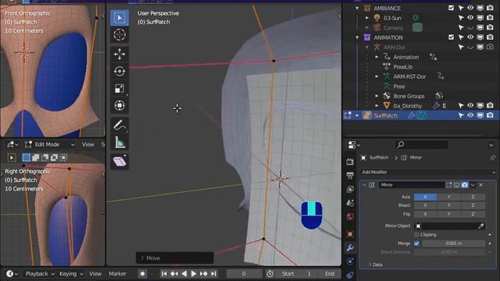The width and height of the screenshot is (500, 281).
Task: Click the eyedropper for Mirror Object
Action: (x=480, y=226)
